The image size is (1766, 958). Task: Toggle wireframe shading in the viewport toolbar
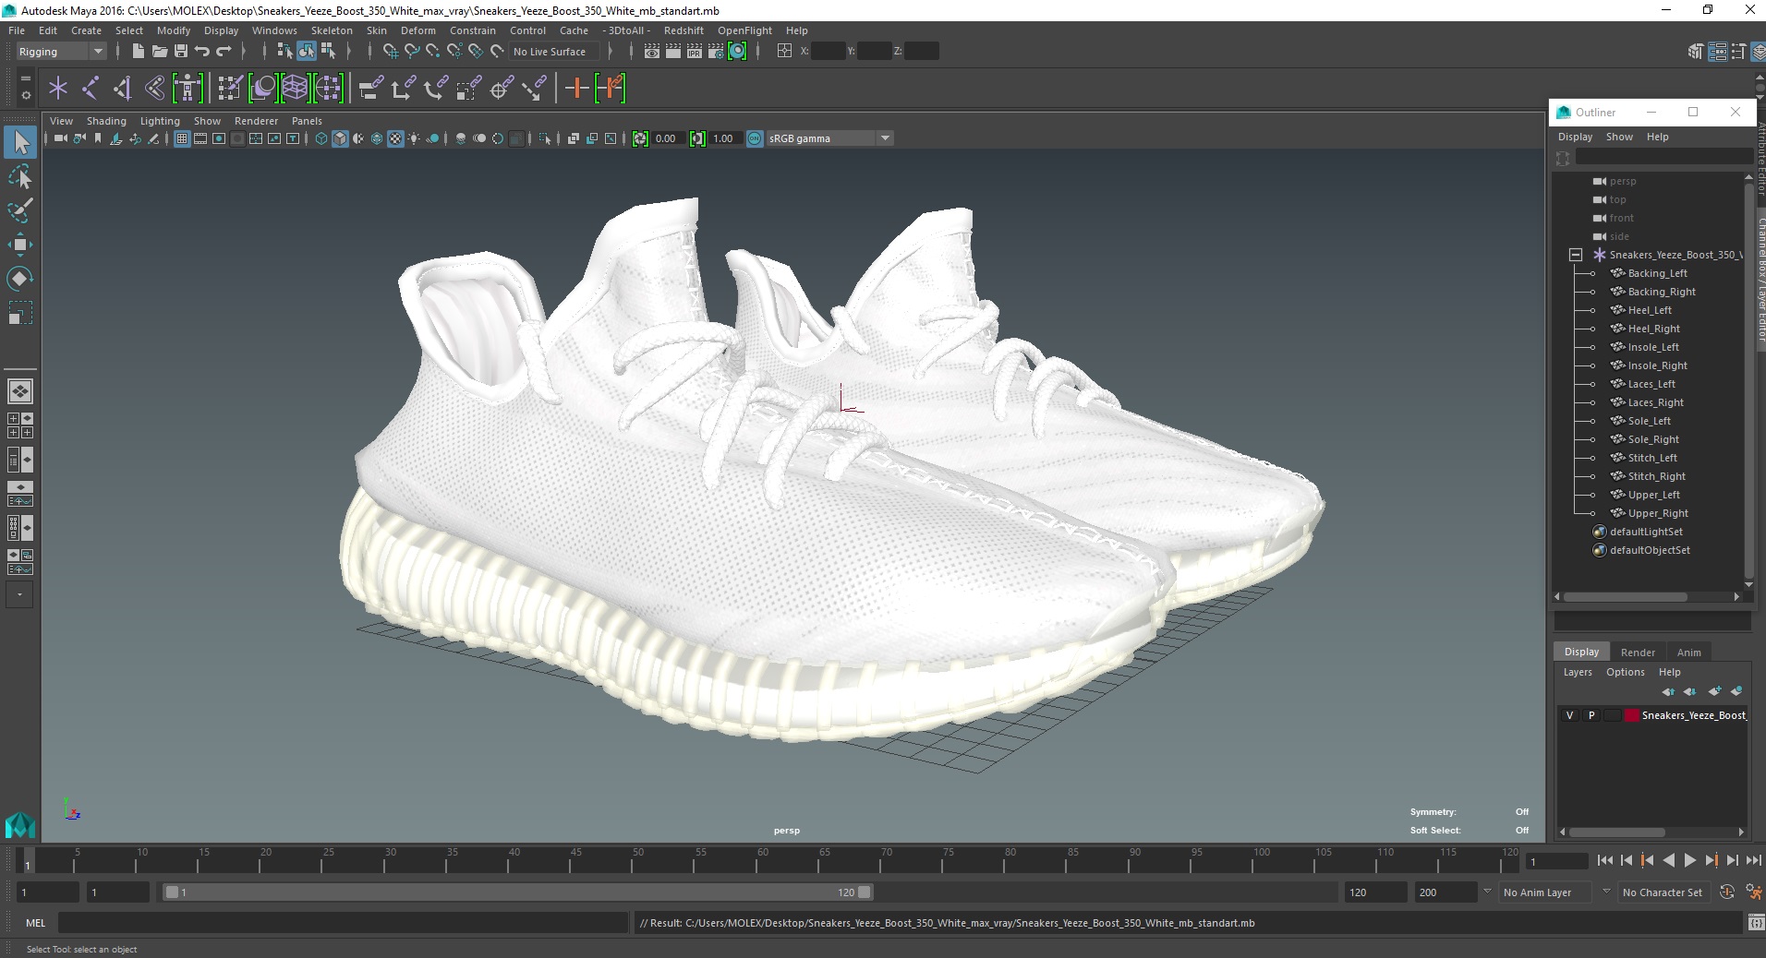(321, 138)
